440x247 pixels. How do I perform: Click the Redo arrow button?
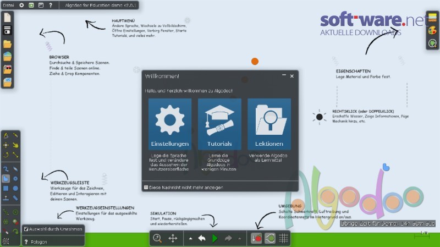click(228, 238)
